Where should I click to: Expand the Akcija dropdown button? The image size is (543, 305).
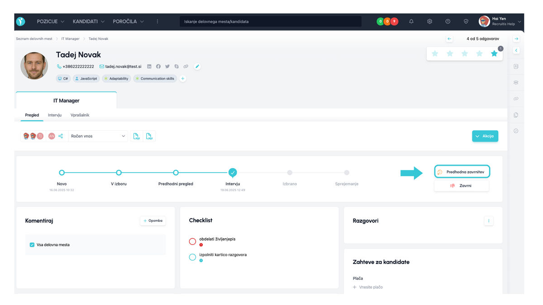pyautogui.click(x=485, y=136)
